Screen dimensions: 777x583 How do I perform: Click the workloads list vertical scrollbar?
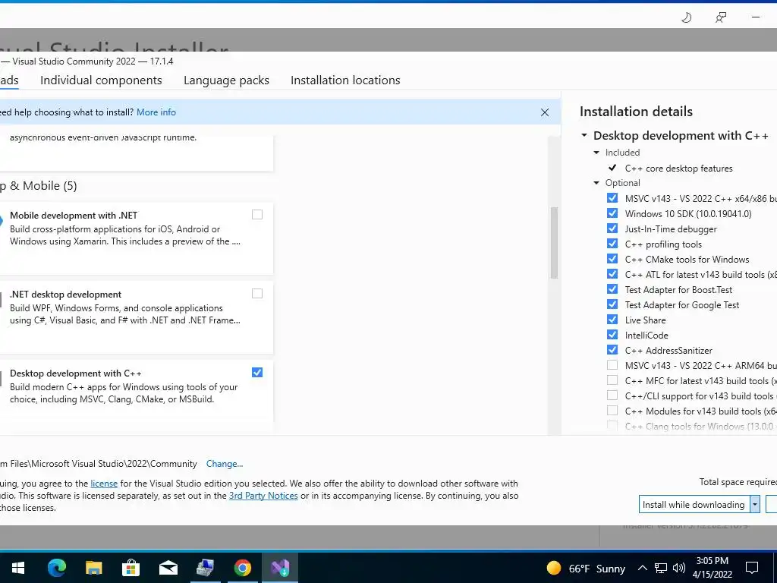tap(554, 243)
